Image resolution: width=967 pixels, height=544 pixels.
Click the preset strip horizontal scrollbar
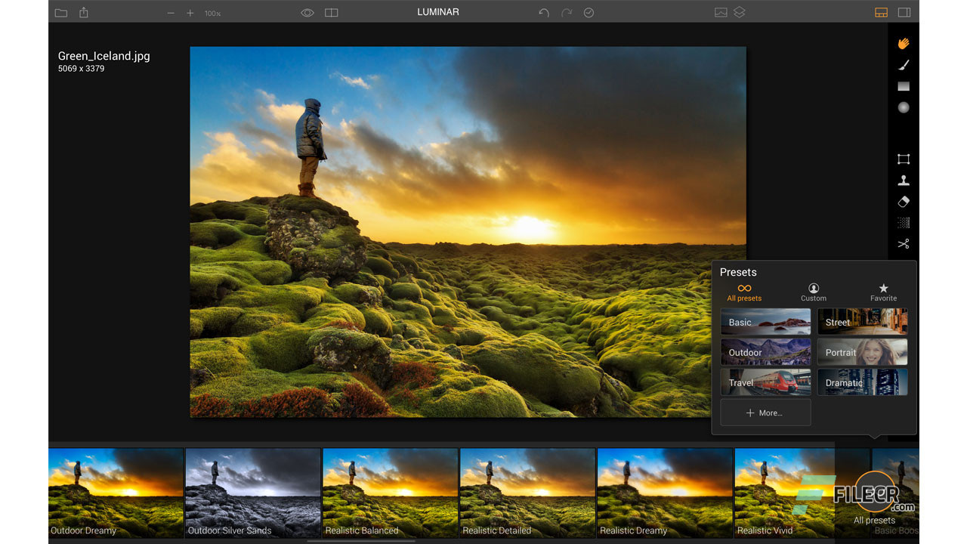(x=361, y=541)
